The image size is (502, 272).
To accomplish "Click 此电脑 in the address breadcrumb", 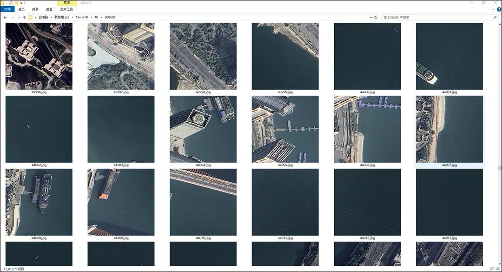I will [43, 17].
